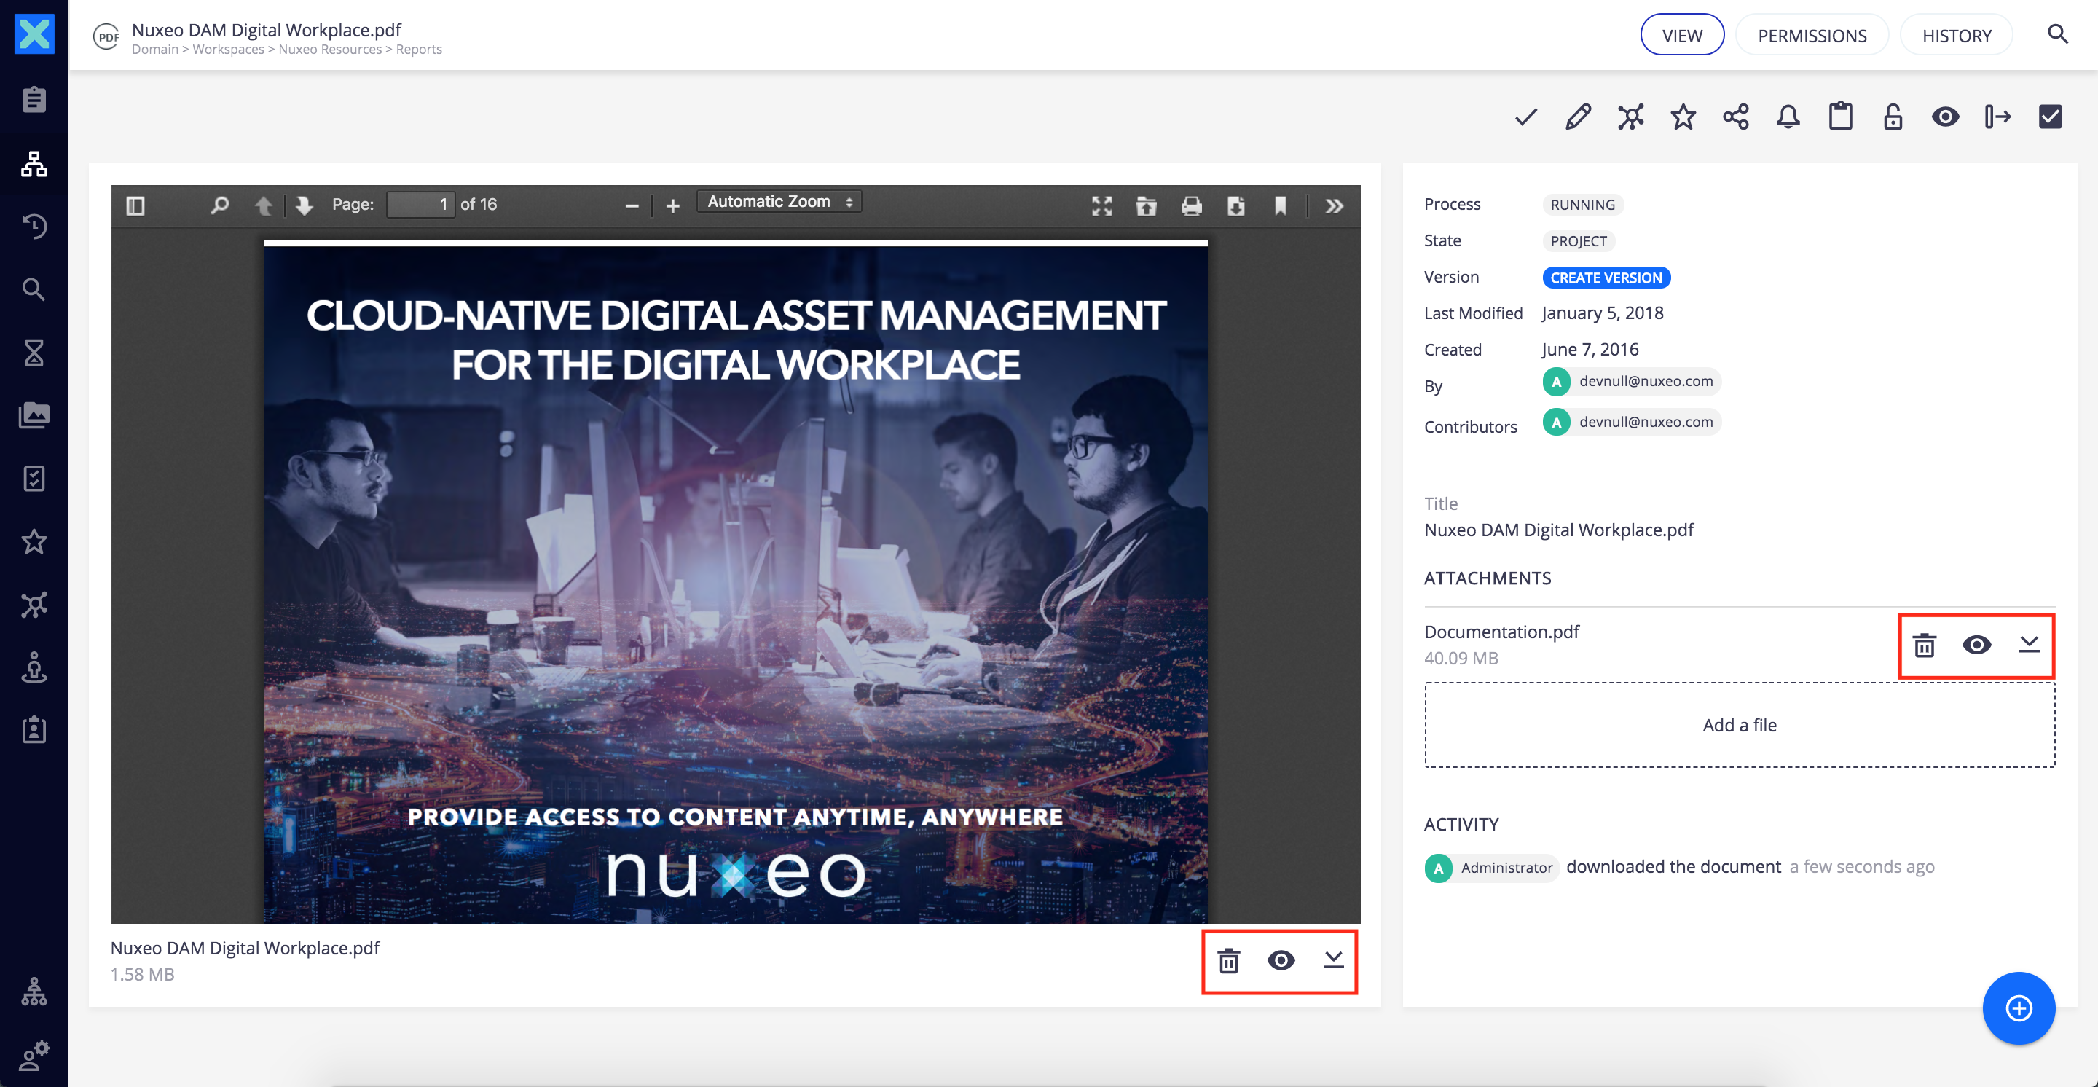Open the administration hierarchy icon in sidebar
This screenshot has height=1087, width=2098.
tap(34, 992)
